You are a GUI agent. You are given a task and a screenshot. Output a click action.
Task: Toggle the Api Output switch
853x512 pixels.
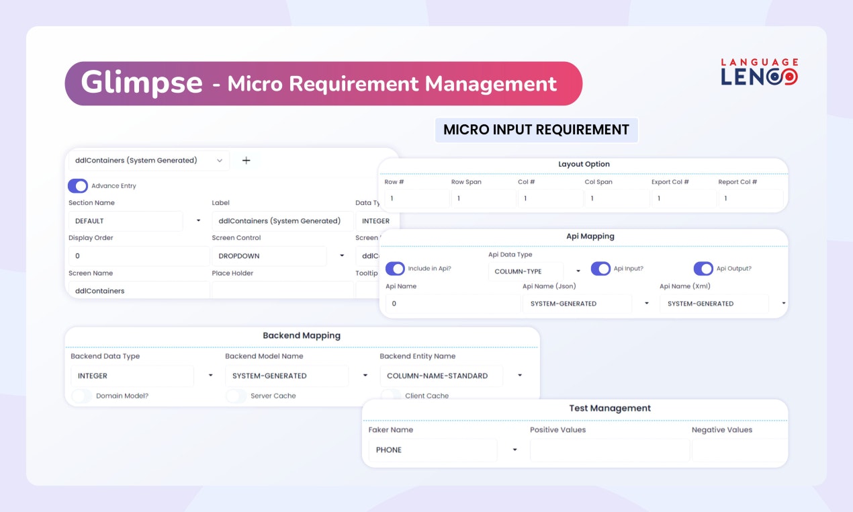[x=703, y=269]
